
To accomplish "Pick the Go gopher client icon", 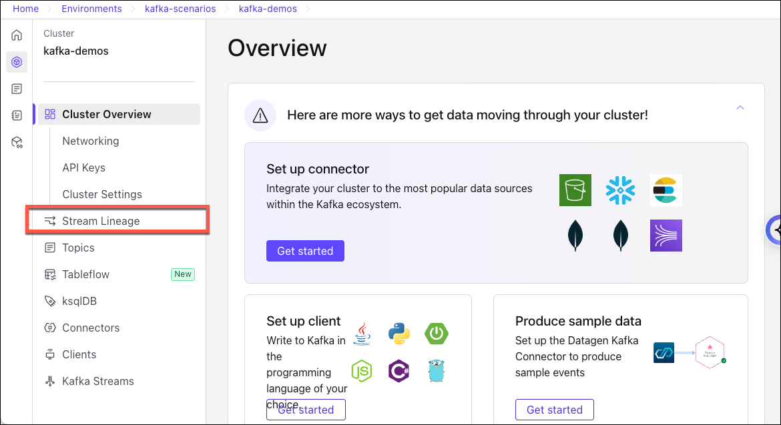I will [x=437, y=370].
